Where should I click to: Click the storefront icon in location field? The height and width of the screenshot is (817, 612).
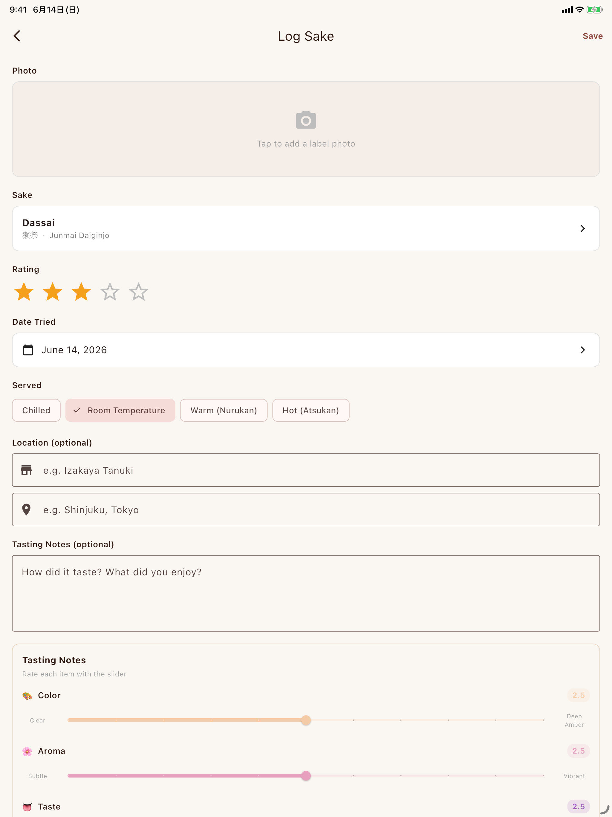point(27,470)
